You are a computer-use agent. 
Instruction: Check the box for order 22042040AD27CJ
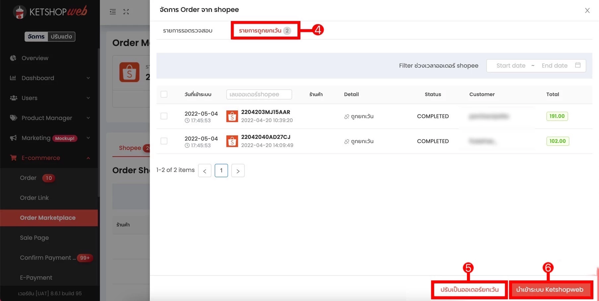click(164, 141)
